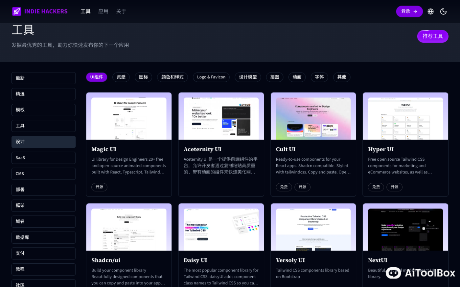The image size is (460, 287).
Task: Click the Indie Hackers rocket logo icon
Action: 16,11
